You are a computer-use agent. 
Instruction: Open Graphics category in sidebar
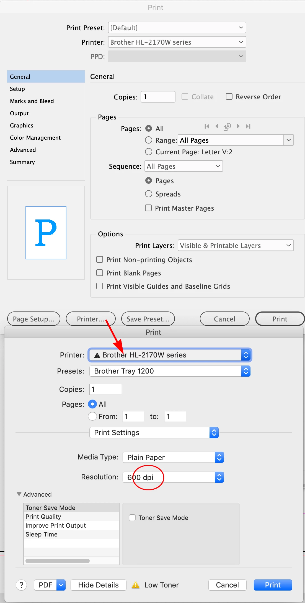(x=46, y=125)
